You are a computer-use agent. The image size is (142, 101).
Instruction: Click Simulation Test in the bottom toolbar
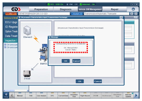[117, 96]
